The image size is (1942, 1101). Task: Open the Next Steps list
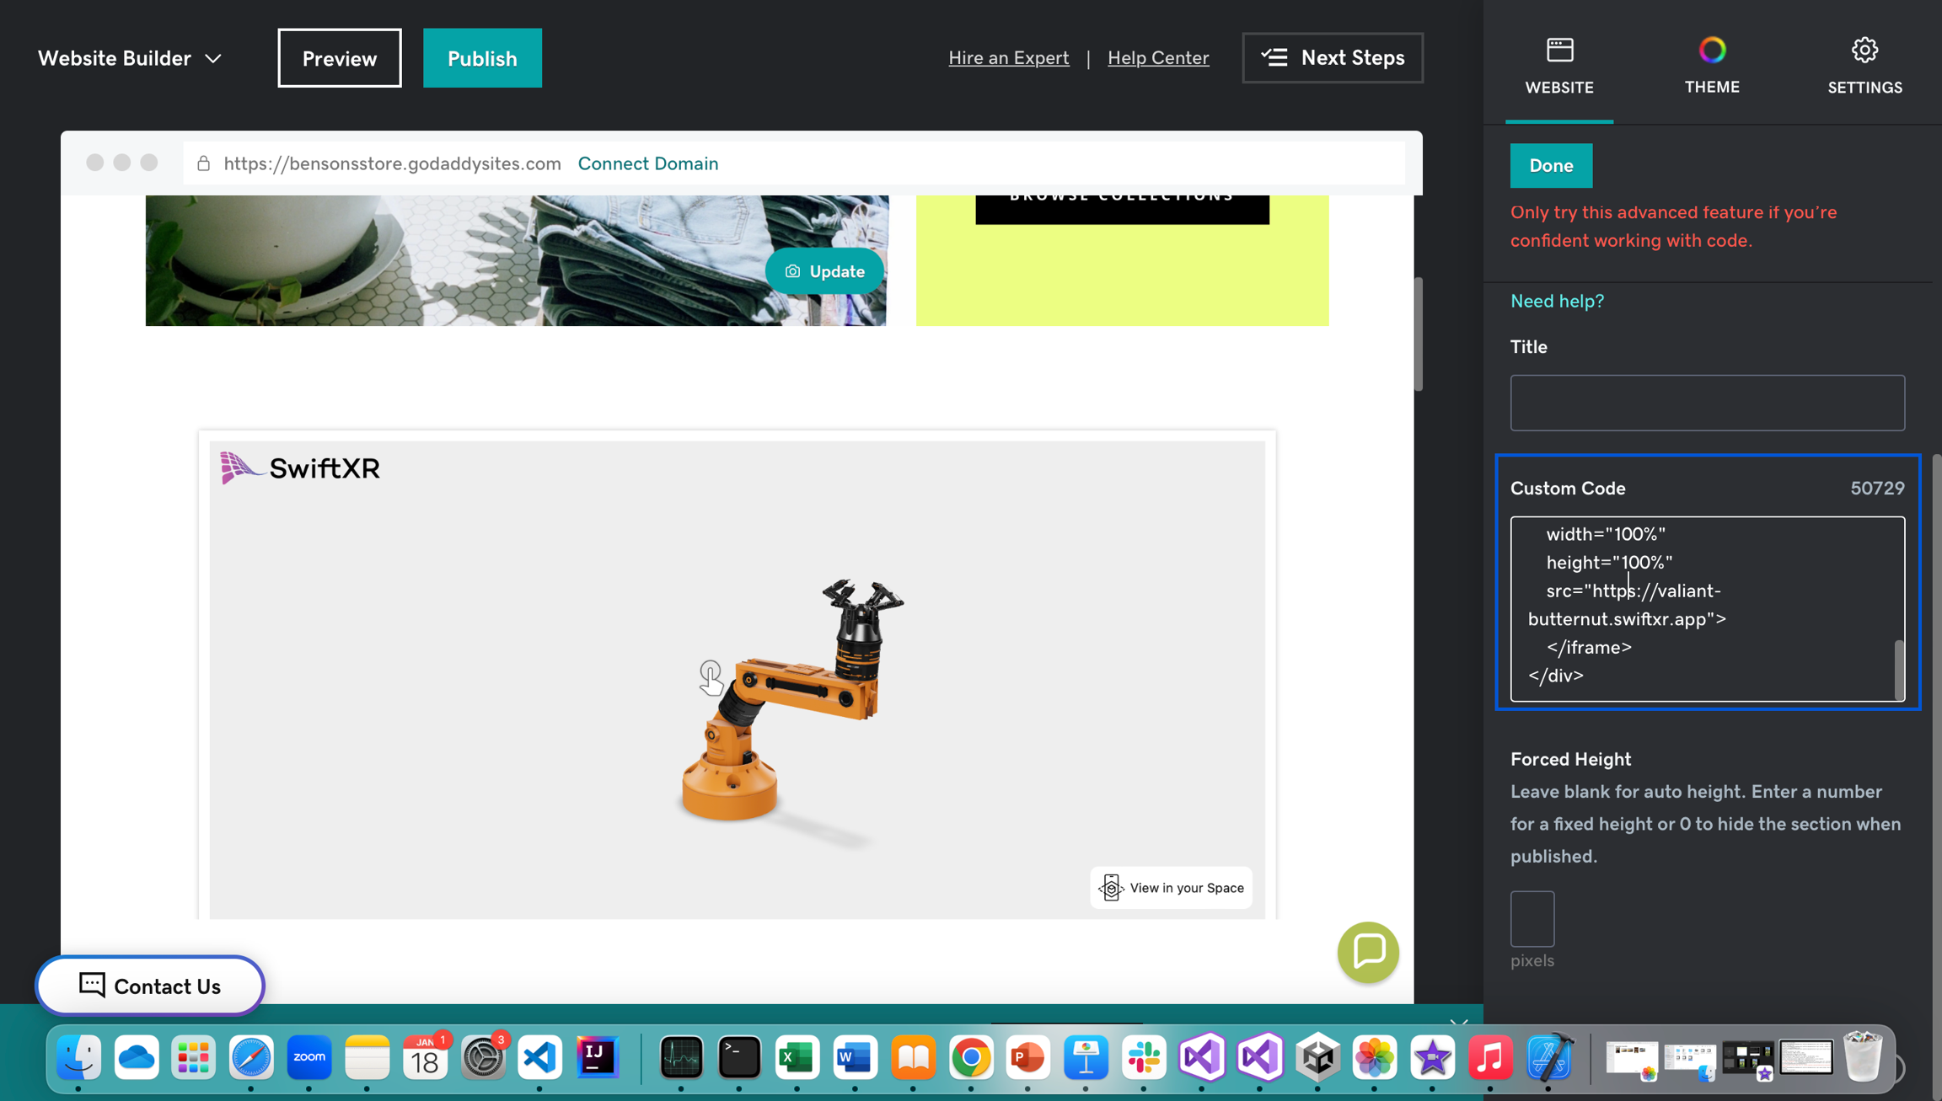point(1332,58)
